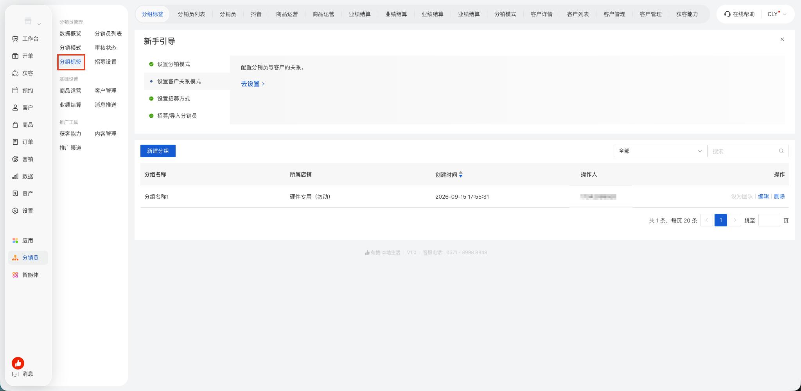The image size is (801, 391).
Task: Open the 客户详情 tab
Action: [541, 14]
